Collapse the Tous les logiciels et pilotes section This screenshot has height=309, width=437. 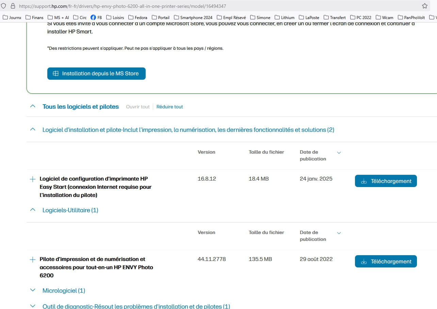(x=33, y=106)
